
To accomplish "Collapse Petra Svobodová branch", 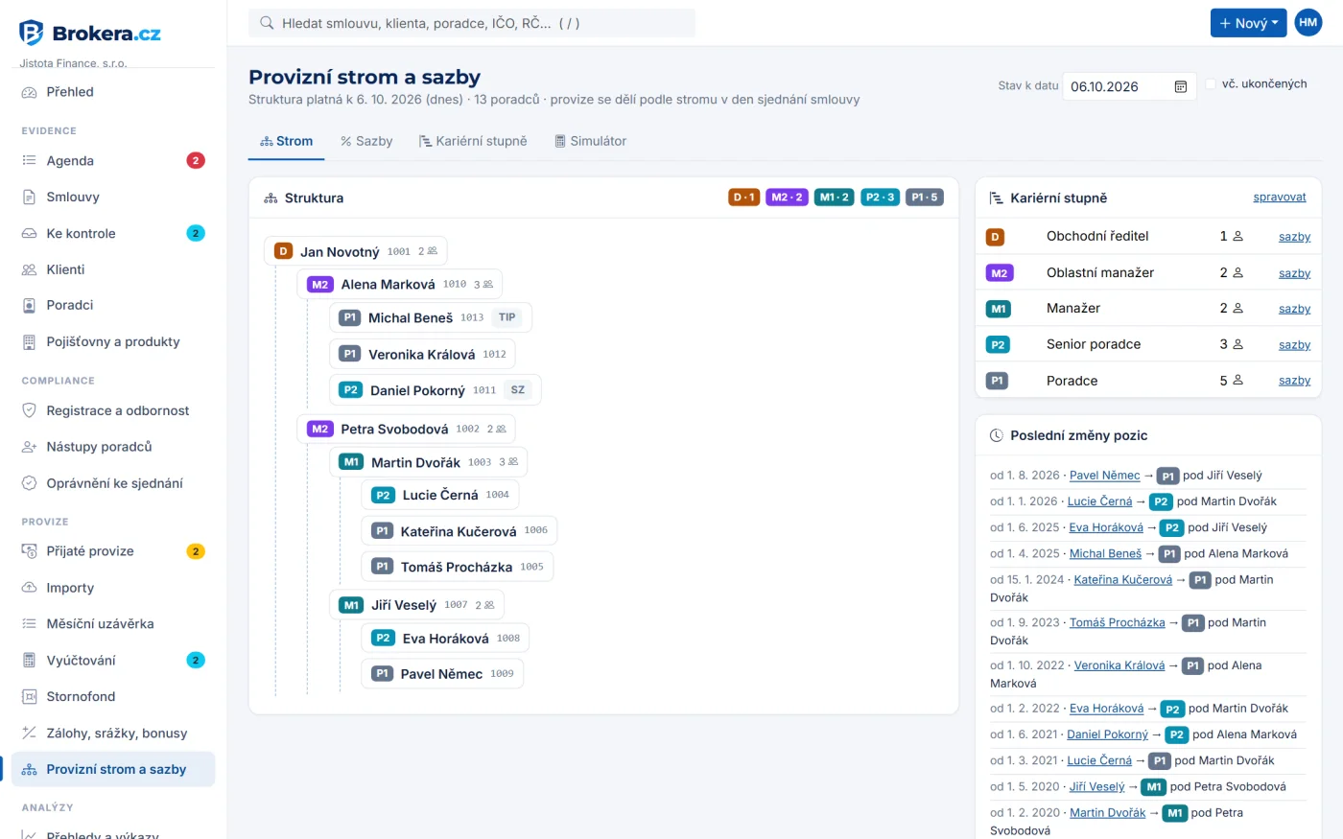I will (406, 429).
